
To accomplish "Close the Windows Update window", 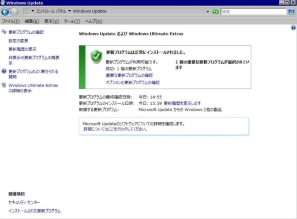I will pyautogui.click(x=293, y=3).
